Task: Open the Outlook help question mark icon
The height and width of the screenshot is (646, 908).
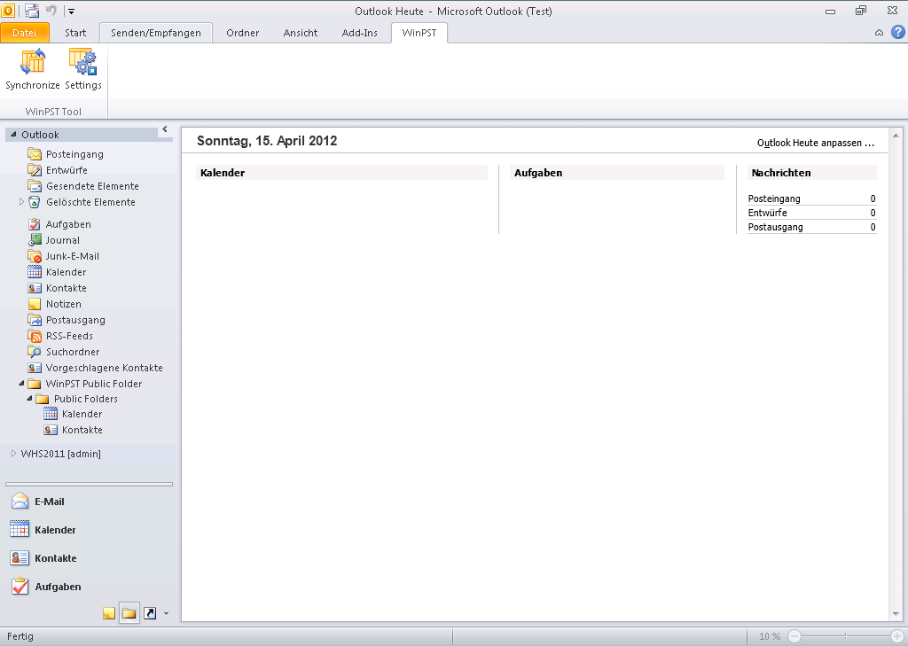Action: click(x=897, y=32)
